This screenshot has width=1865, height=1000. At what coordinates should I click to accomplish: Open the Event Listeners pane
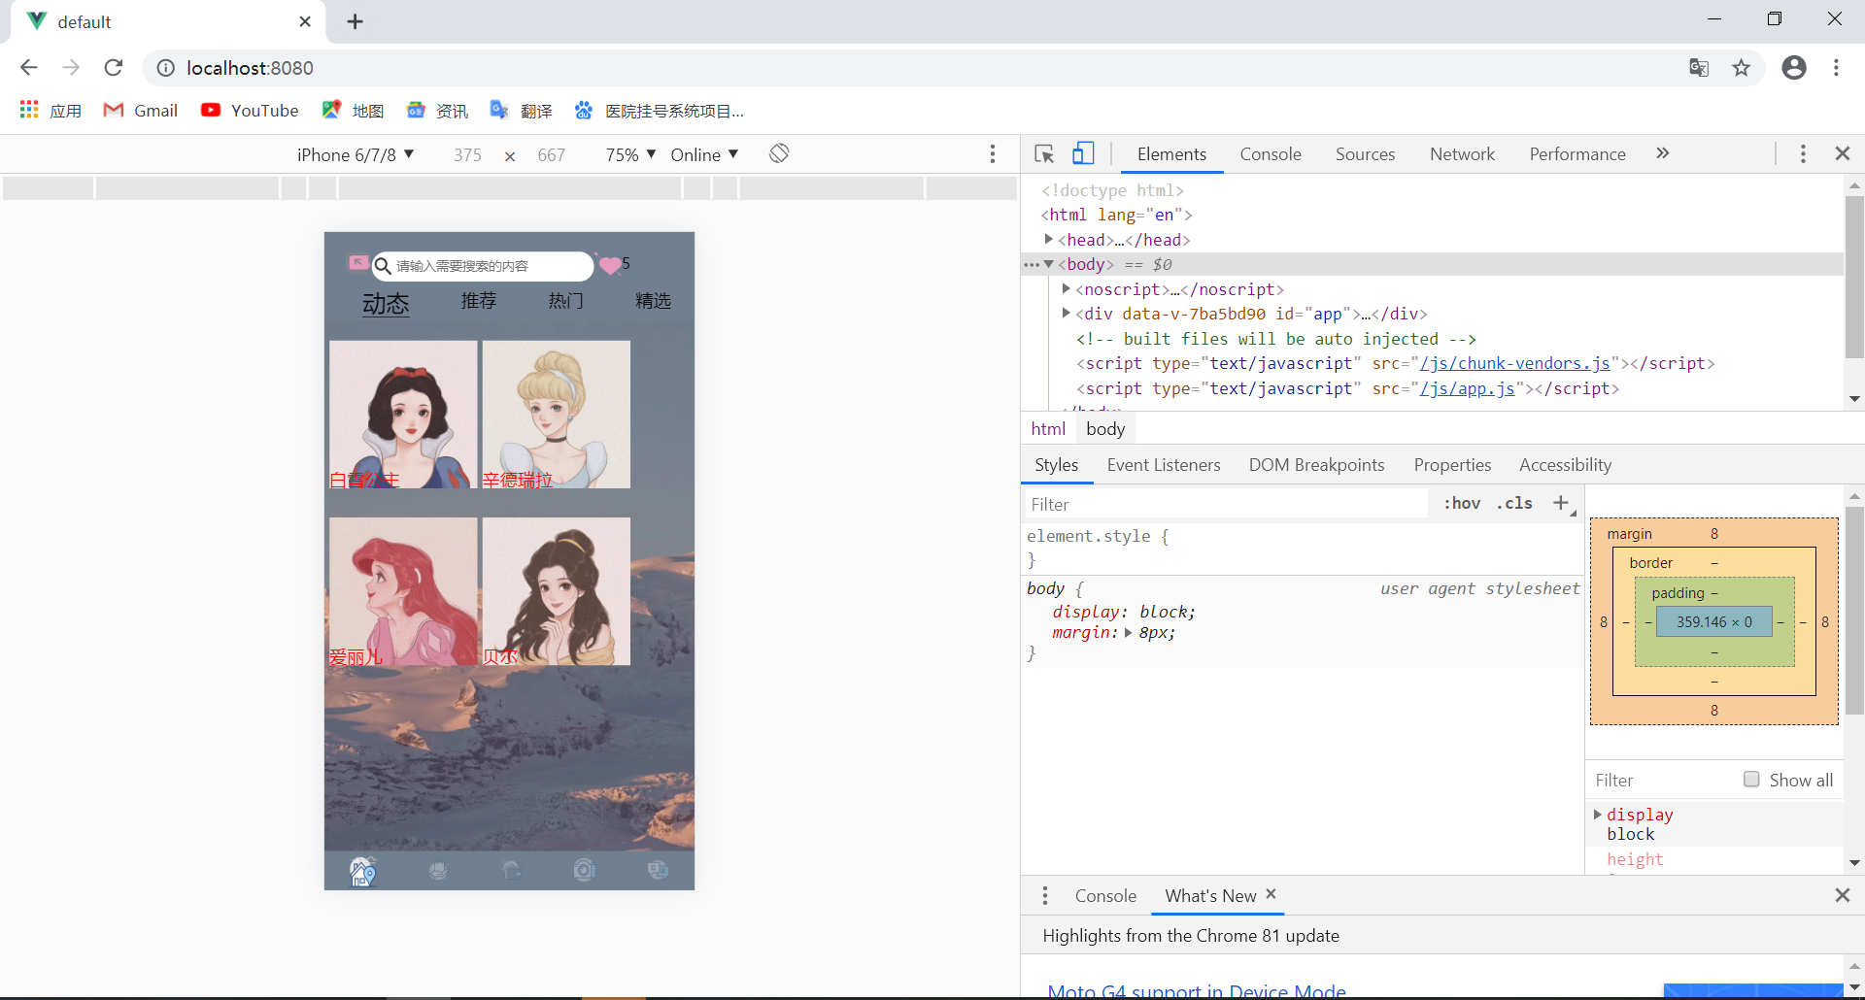1164,465
